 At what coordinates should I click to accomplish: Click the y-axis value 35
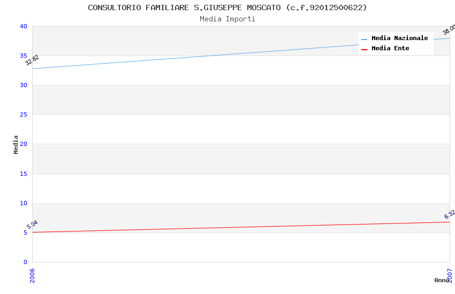23,56
